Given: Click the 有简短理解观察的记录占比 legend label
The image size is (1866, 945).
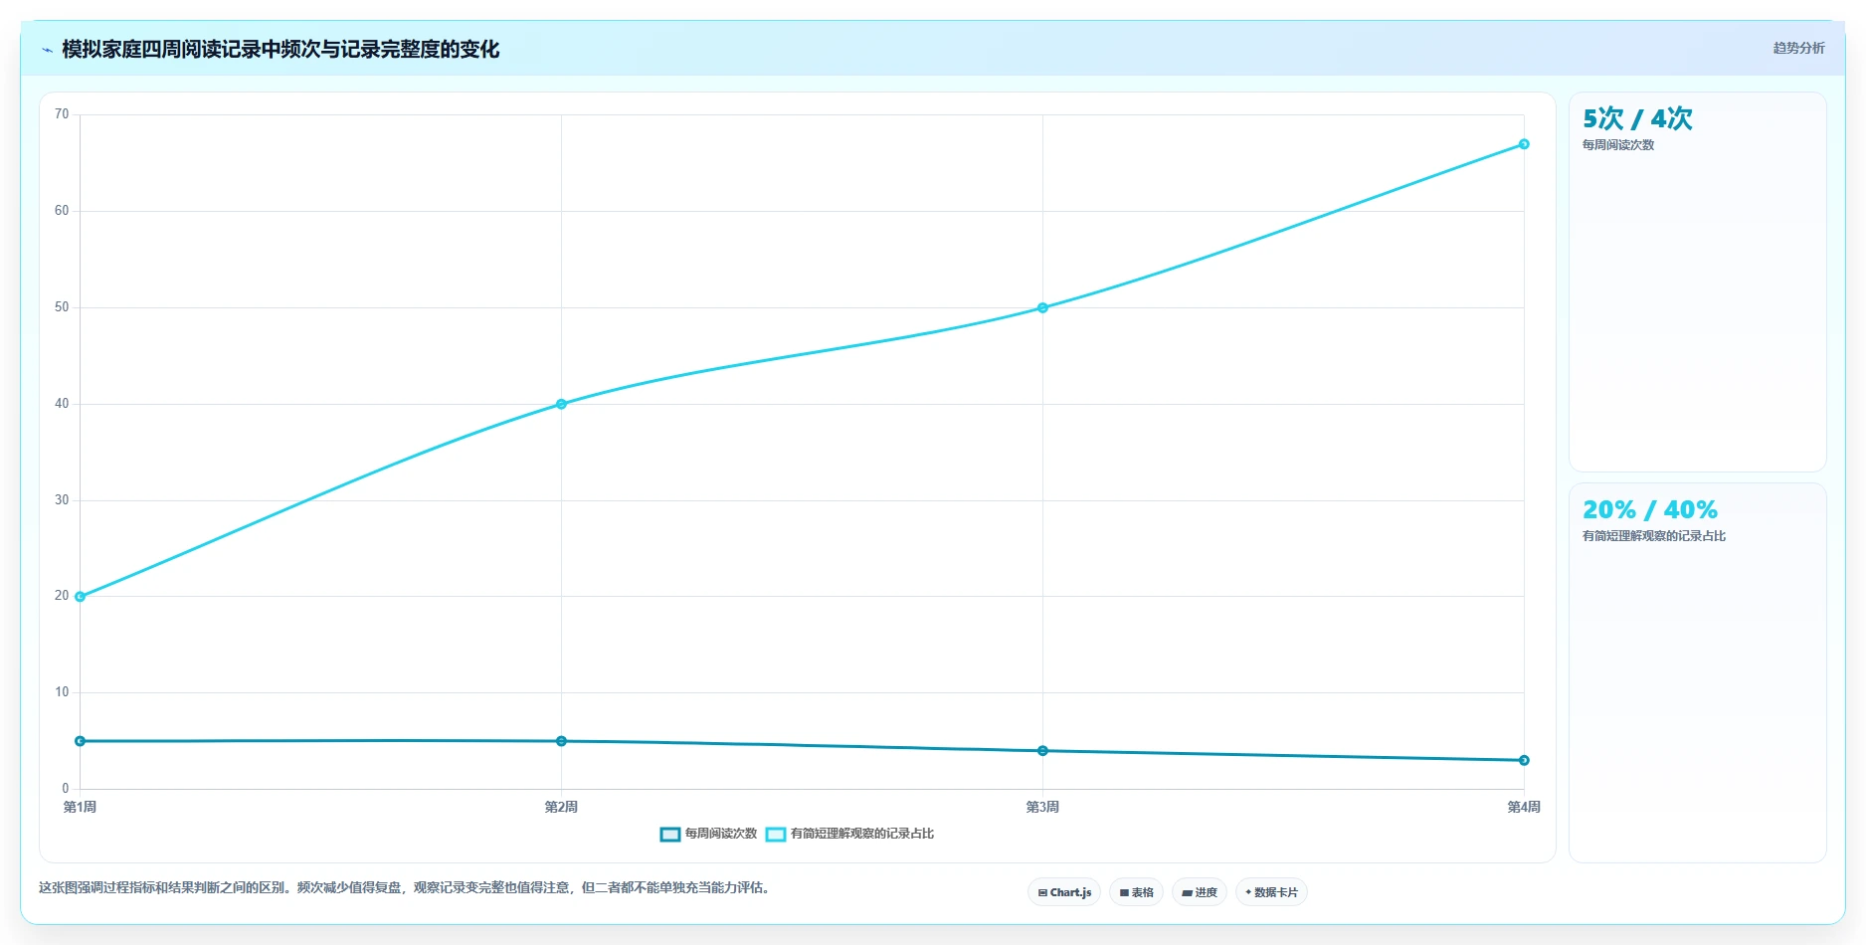Looking at the screenshot, I should 862,834.
